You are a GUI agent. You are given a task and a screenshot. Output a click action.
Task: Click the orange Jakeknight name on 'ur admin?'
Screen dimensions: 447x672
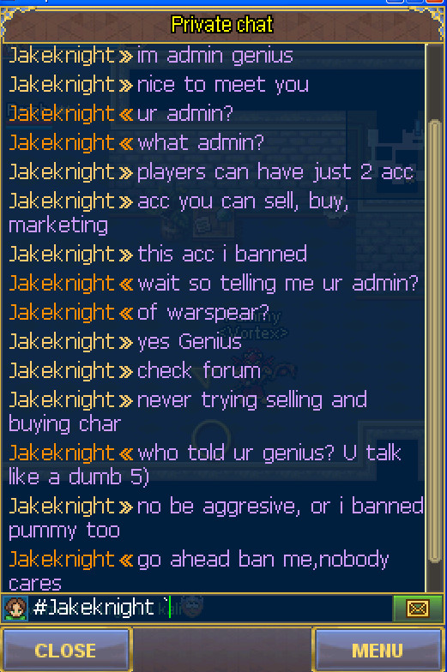[x=62, y=113]
